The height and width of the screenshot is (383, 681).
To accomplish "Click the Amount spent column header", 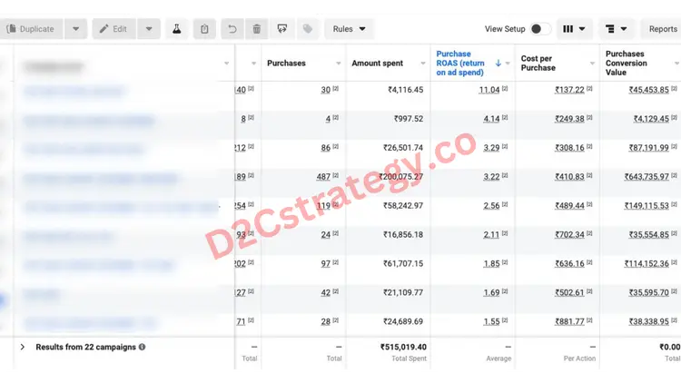I will [x=379, y=64].
